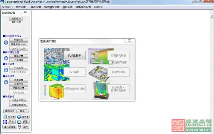Click the blue perspective view icon
Image resolution: width=214 pixels, height=134 pixels.
tap(19, 117)
